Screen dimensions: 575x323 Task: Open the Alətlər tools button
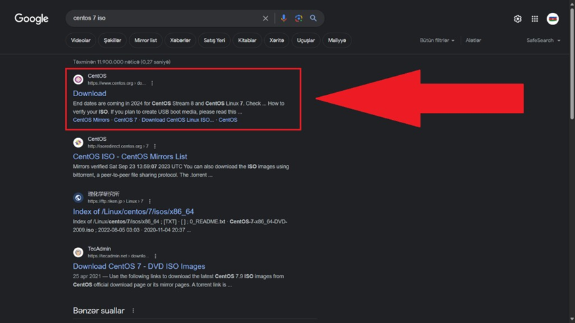point(473,41)
